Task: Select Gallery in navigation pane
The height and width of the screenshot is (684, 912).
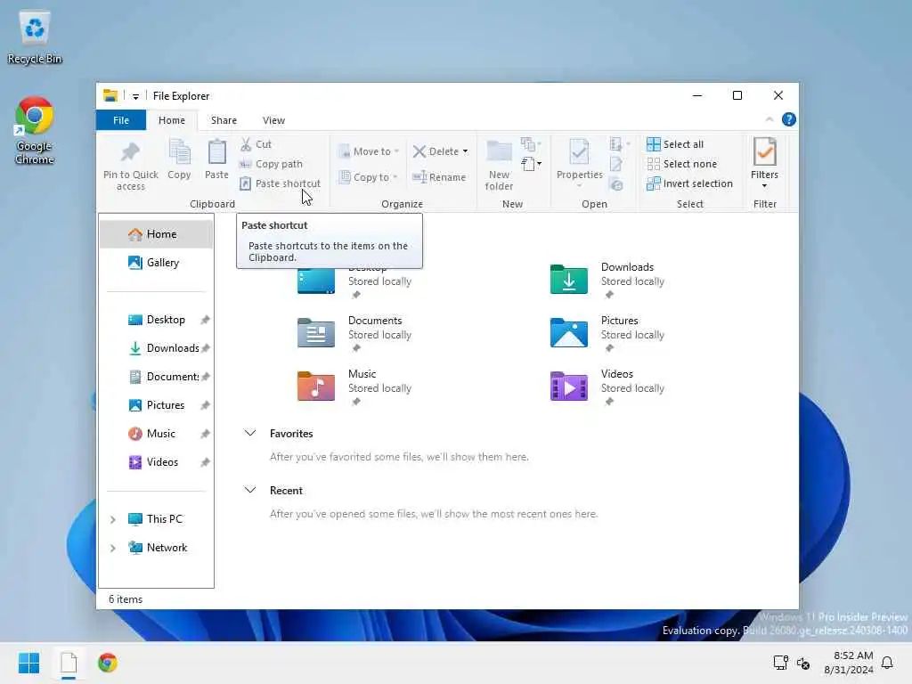Action: (x=157, y=263)
